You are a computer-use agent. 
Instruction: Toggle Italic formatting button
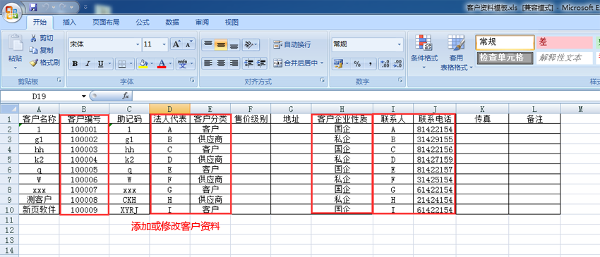pyautogui.click(x=88, y=64)
